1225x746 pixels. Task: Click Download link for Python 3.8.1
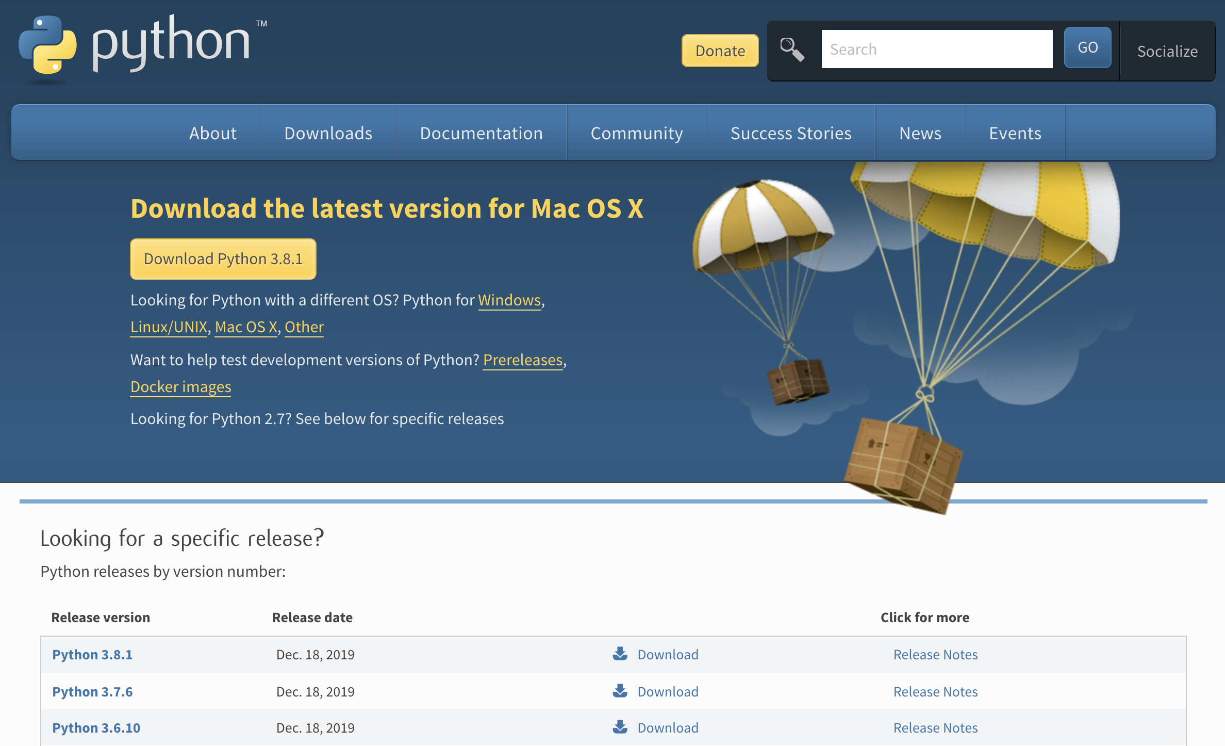click(x=668, y=655)
